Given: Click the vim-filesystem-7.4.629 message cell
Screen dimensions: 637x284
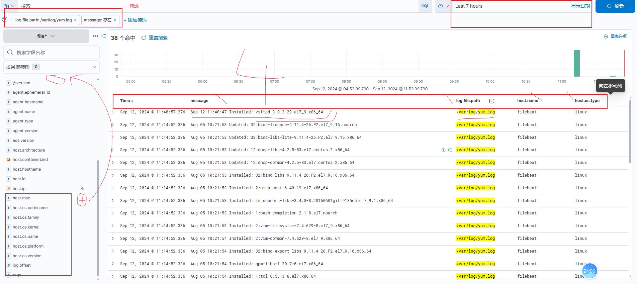Looking at the screenshot, I should coord(270,226).
